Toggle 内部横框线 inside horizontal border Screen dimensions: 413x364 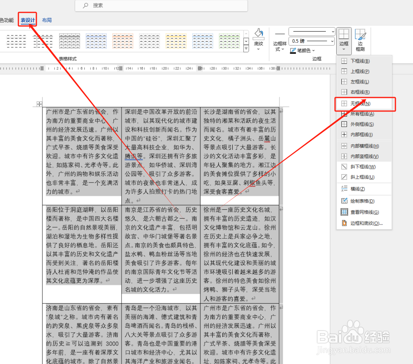pyautogui.click(x=359, y=147)
